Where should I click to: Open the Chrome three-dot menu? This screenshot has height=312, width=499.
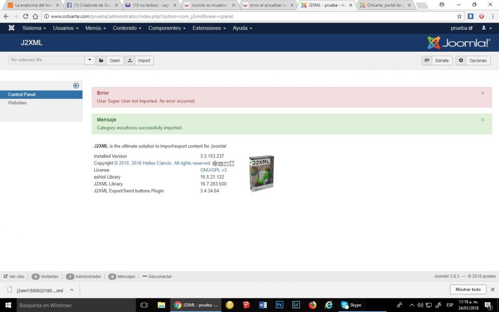click(493, 16)
